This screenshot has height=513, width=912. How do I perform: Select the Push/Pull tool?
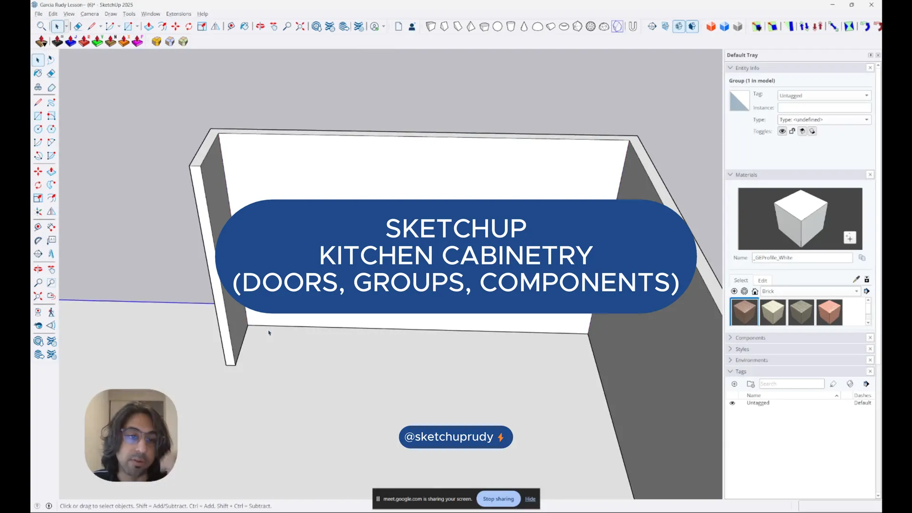(x=51, y=171)
